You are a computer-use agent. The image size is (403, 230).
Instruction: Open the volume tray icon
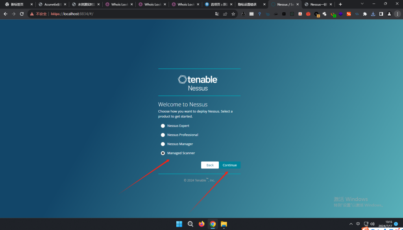click(372, 224)
